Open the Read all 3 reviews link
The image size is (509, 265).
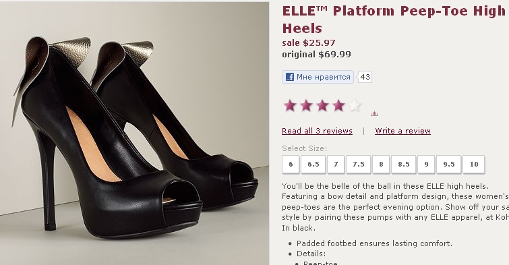(317, 131)
